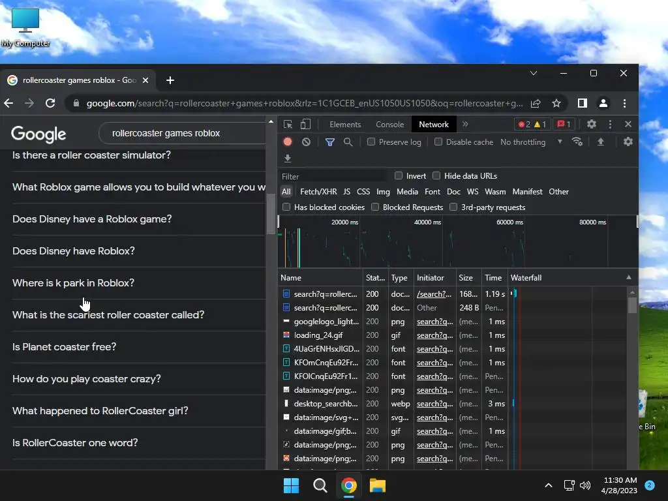Expand 'How do you play coaster crazy?'
668x501 pixels.
coord(138,379)
